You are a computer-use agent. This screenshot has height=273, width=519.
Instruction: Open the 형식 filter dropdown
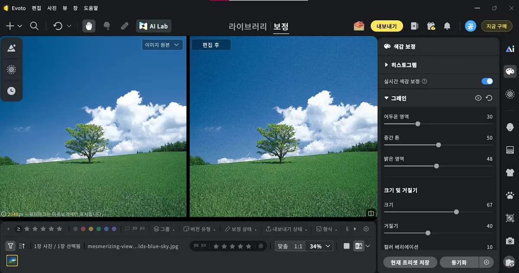point(326,229)
